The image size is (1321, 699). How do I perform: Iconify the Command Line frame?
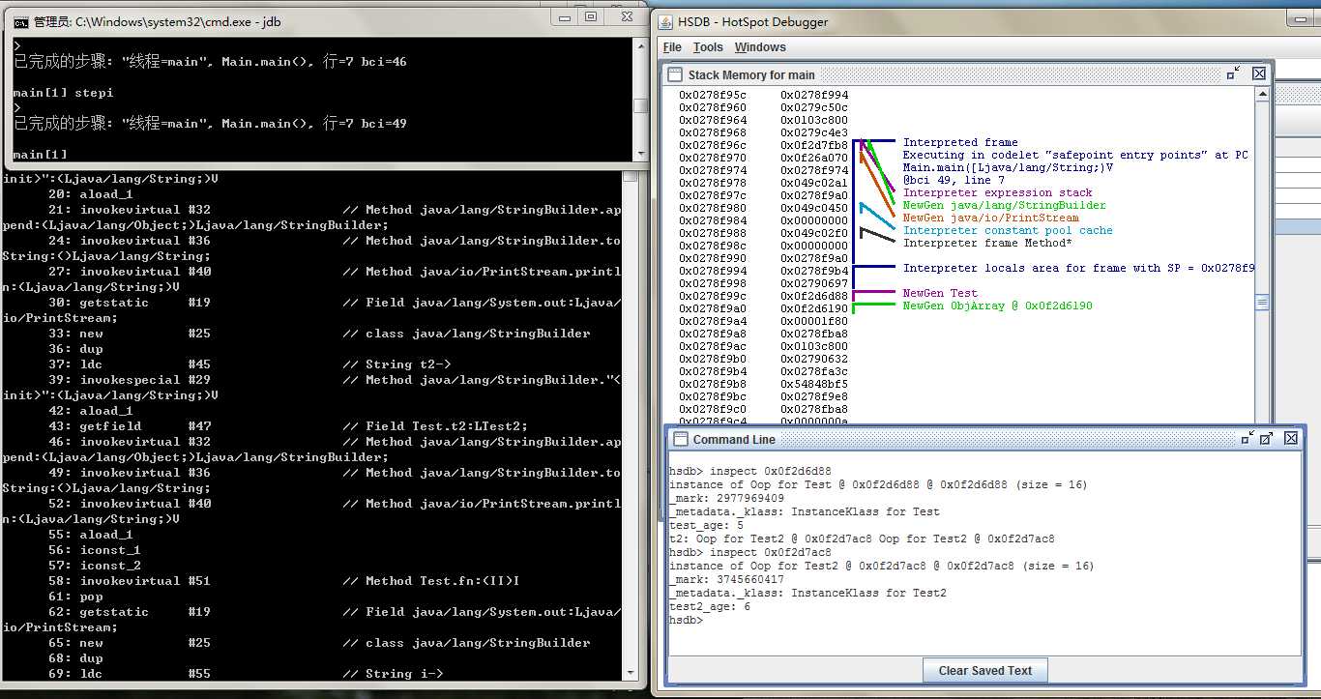click(1248, 438)
